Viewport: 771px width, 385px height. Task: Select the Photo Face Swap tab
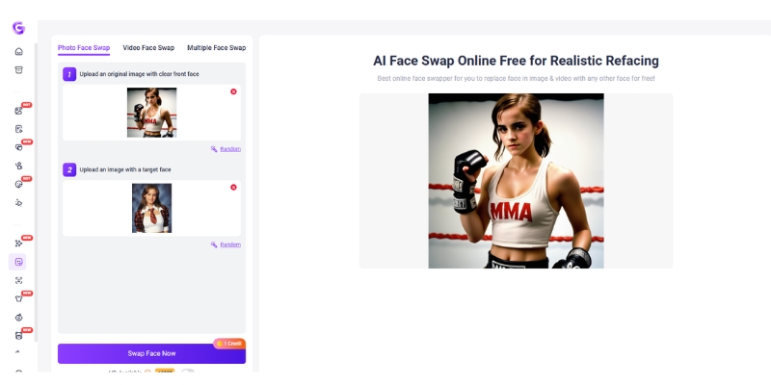coord(84,47)
